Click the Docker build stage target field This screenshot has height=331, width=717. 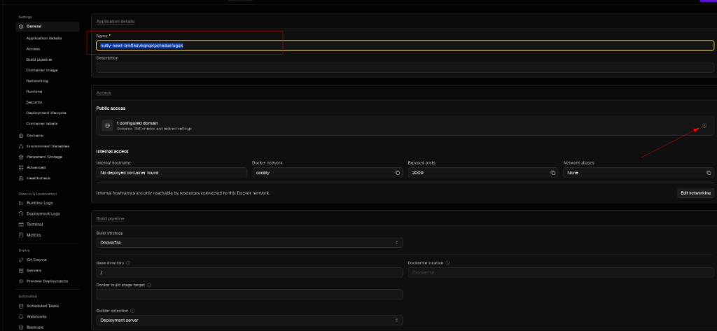tap(249, 295)
